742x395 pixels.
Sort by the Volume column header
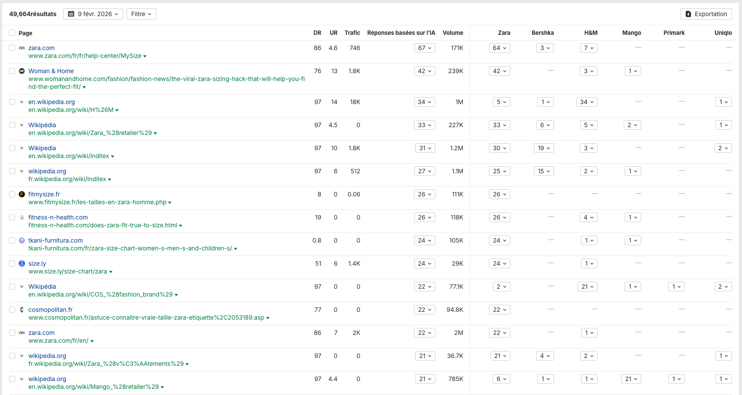coord(453,33)
